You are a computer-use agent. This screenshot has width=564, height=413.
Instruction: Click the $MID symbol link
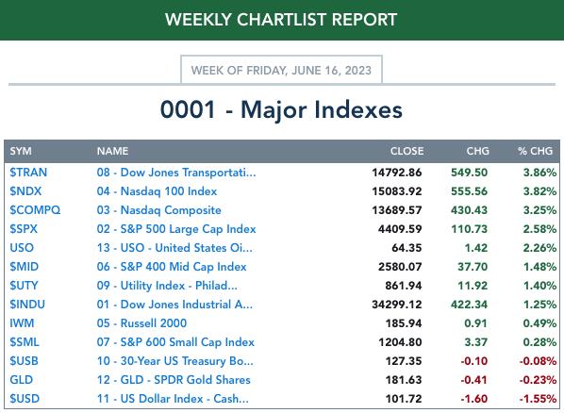tap(25, 267)
